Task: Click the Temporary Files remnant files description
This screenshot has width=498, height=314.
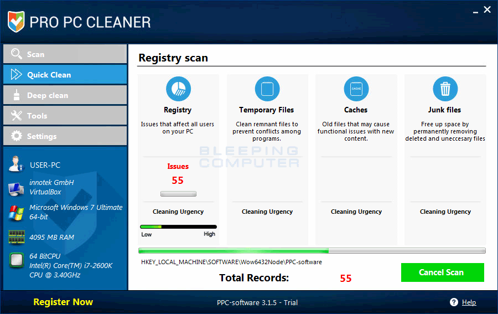Action: click(x=267, y=131)
